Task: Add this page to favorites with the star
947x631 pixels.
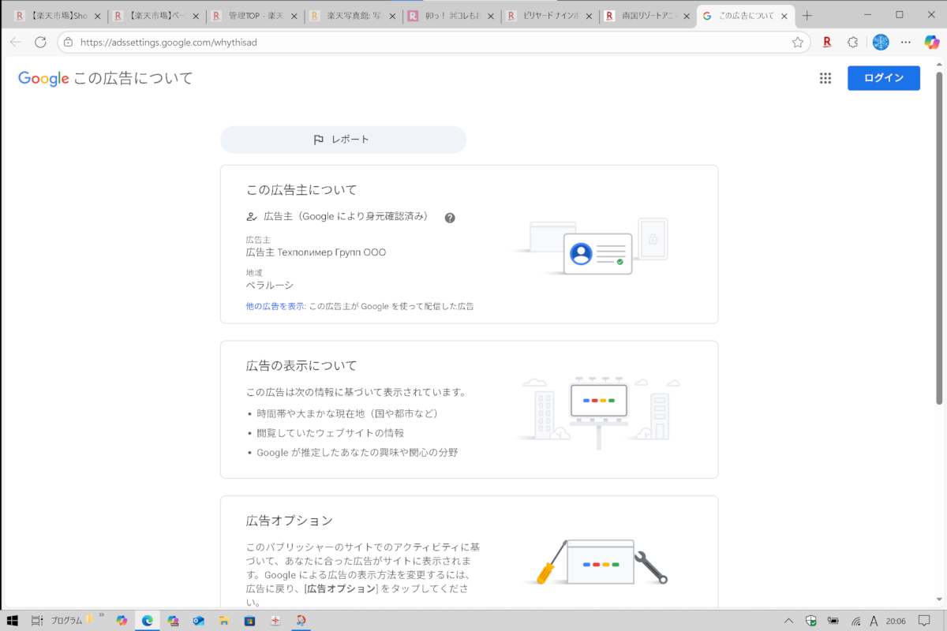Action: tap(798, 43)
